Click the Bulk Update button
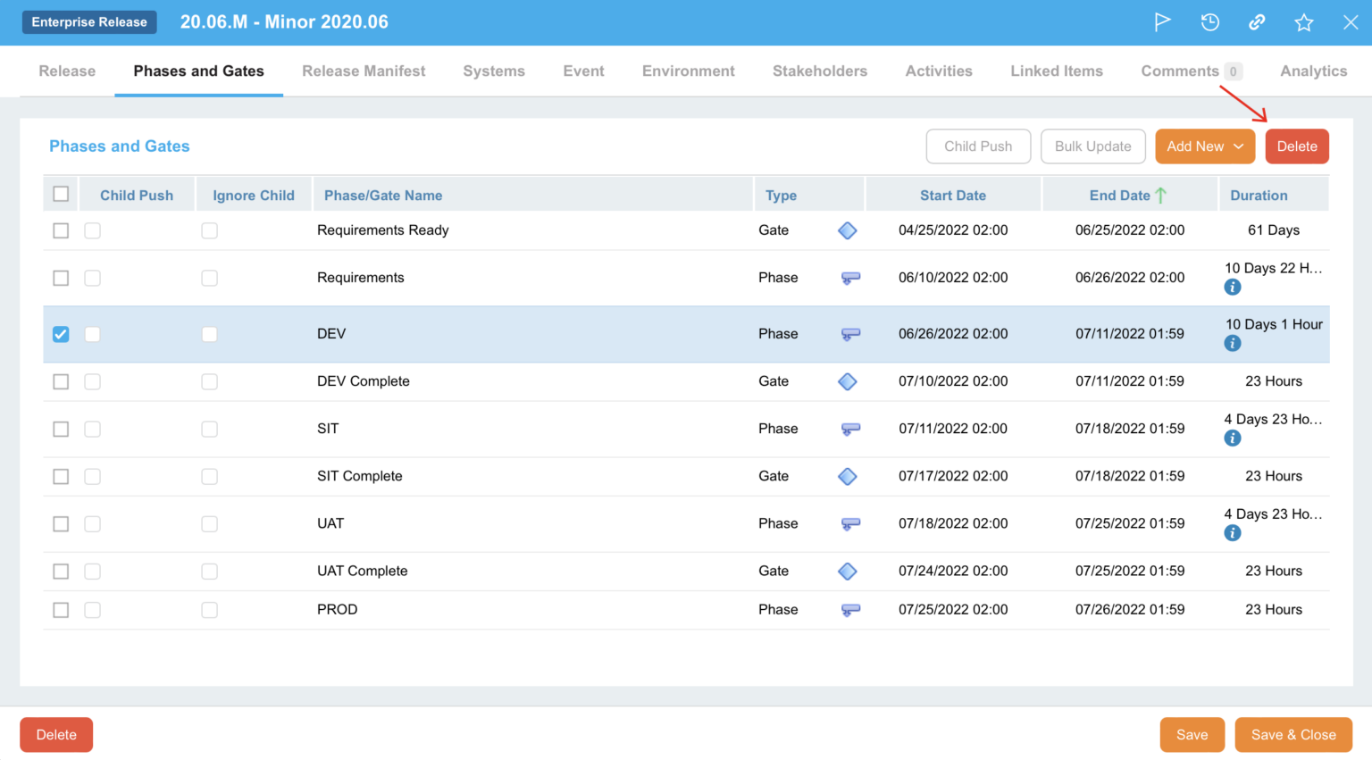Image resolution: width=1372 pixels, height=760 pixels. (1092, 146)
